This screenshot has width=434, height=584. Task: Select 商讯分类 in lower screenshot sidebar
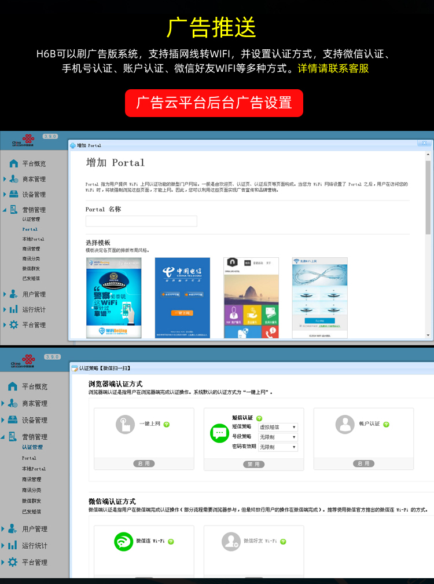[x=32, y=490]
